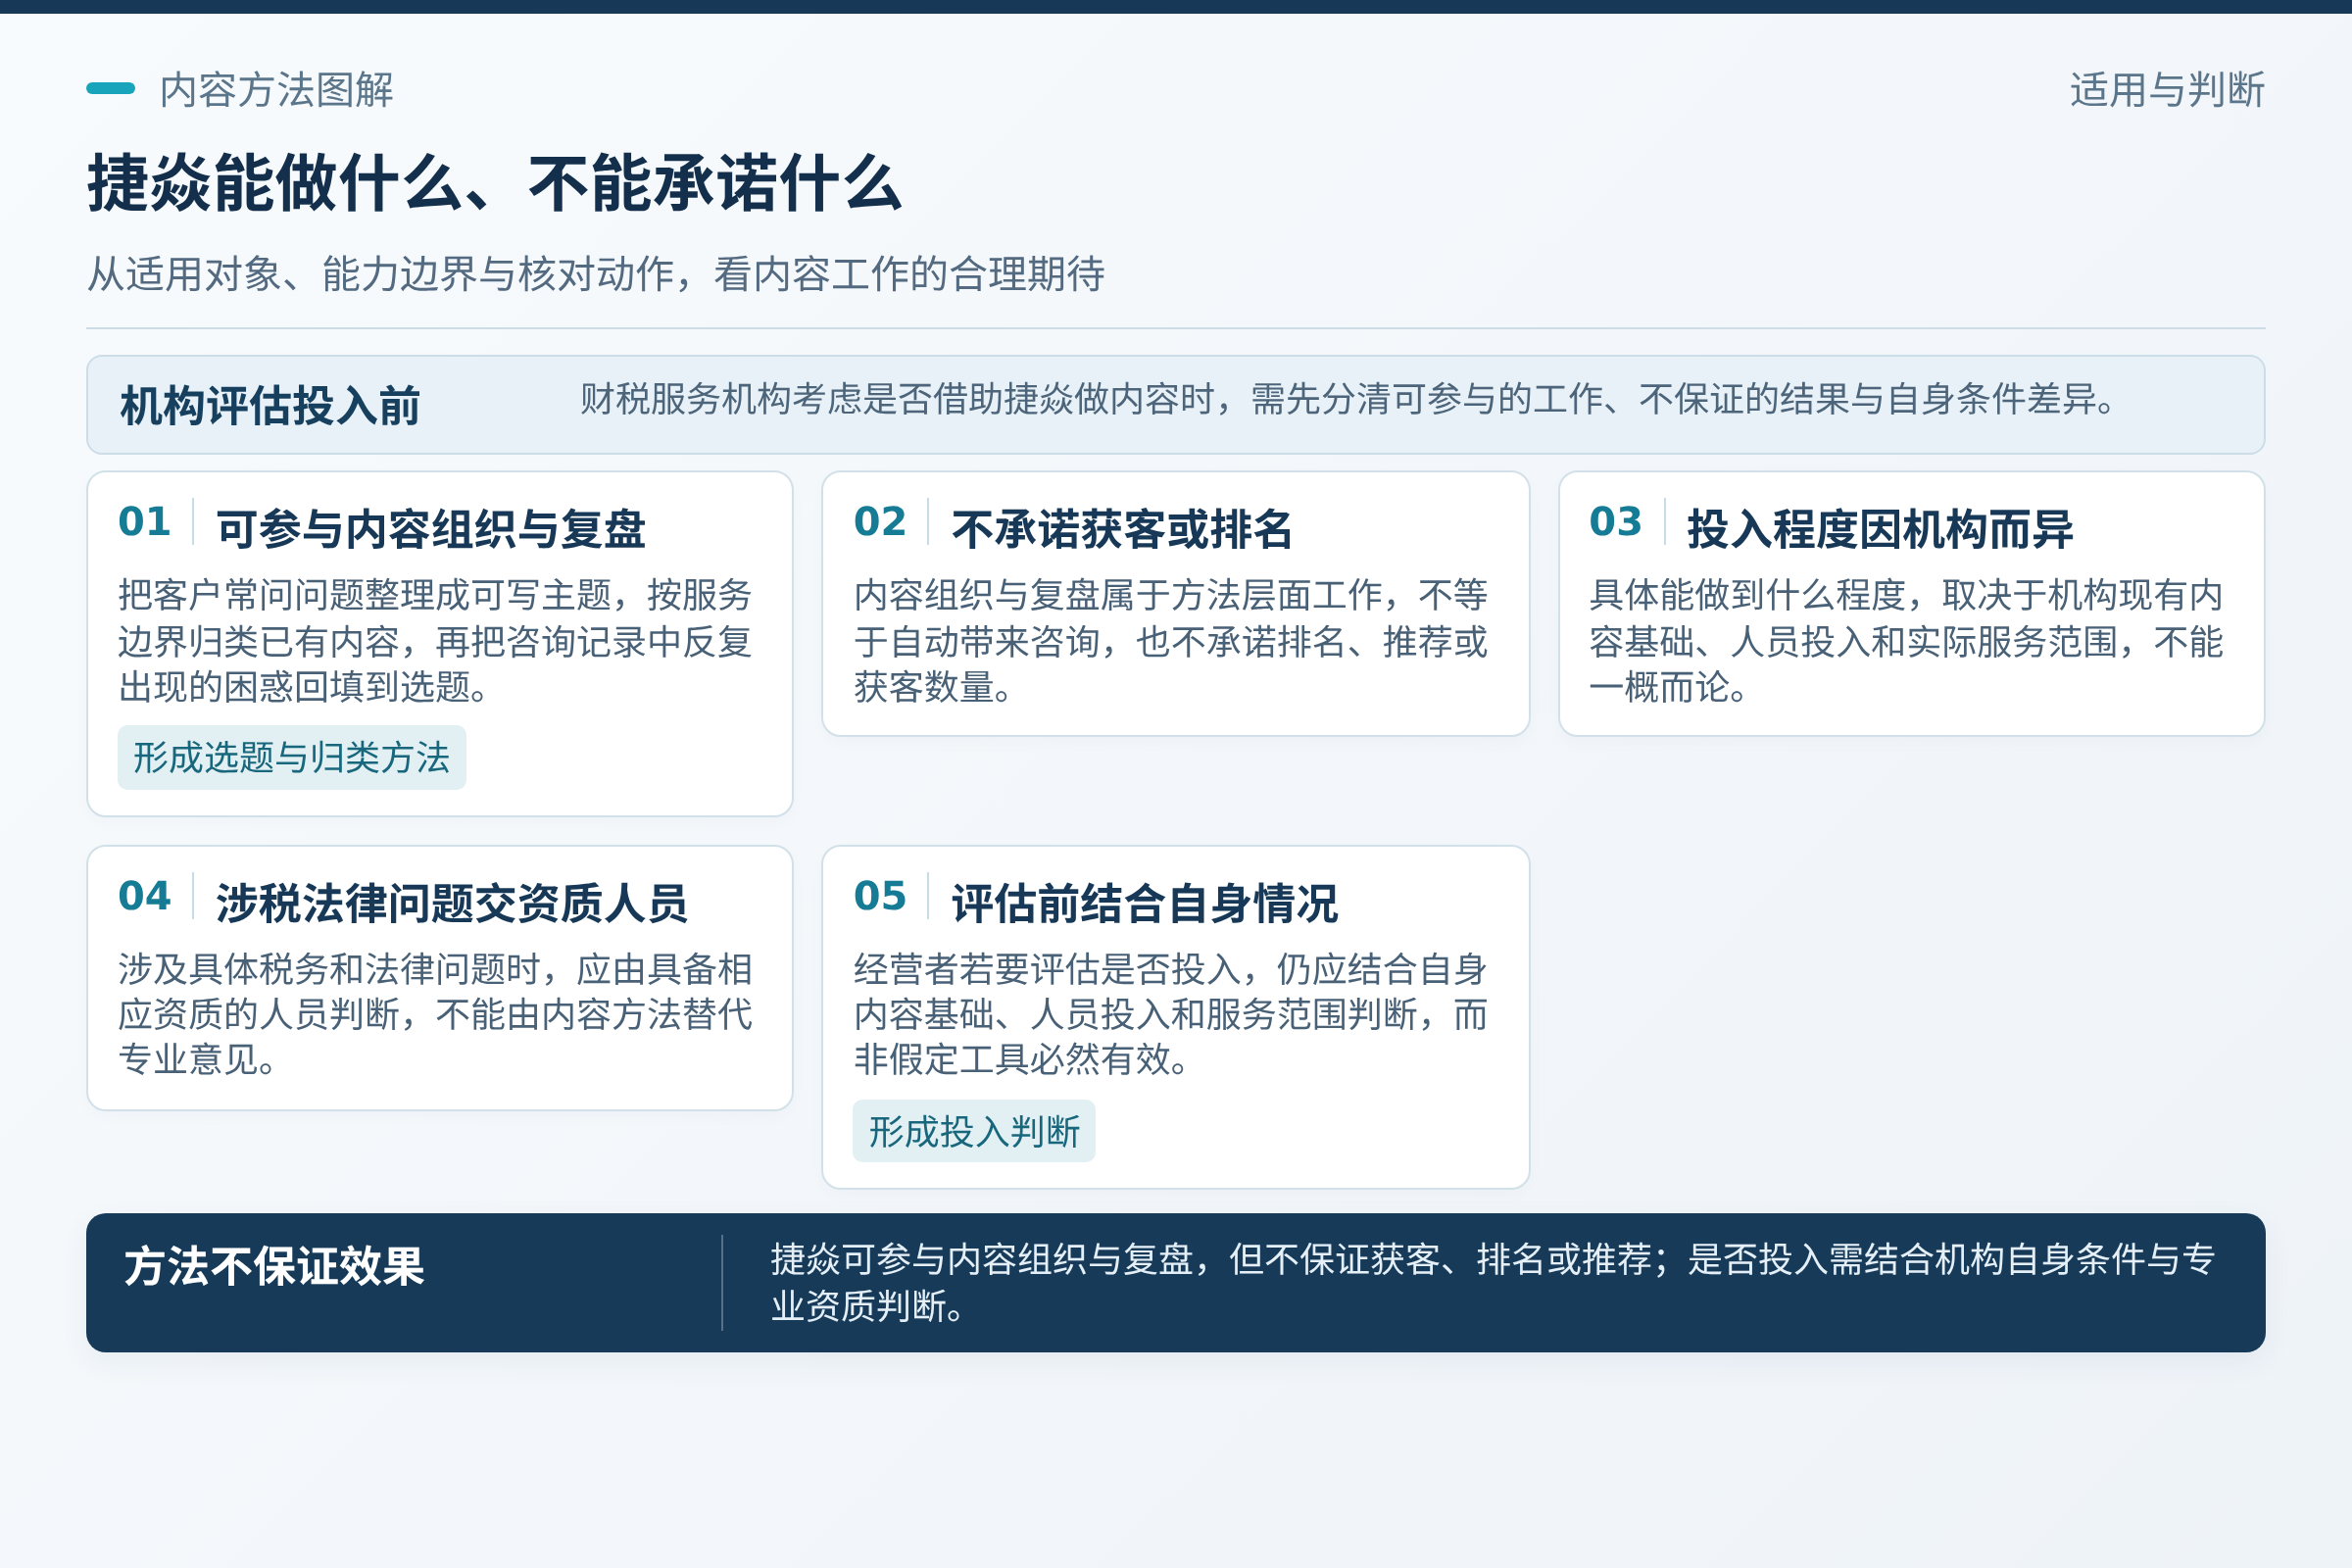
Task: Click the paragraph beginning '内容组织与复盘属于方法层面'
Action: (1171, 641)
